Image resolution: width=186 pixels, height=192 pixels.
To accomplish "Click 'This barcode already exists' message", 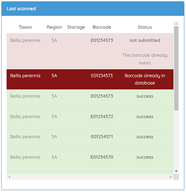I will 145,59.
